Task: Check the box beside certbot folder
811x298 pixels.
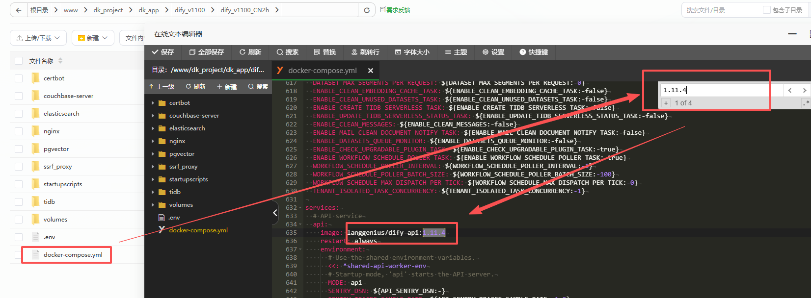Action: click(x=19, y=78)
